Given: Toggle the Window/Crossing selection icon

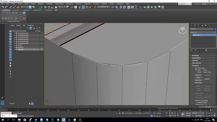Looking at the screenshot, I should 41,7.
